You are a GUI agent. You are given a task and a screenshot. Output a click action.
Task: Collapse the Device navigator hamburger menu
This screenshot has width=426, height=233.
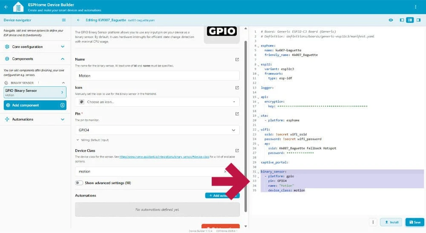click(63, 20)
